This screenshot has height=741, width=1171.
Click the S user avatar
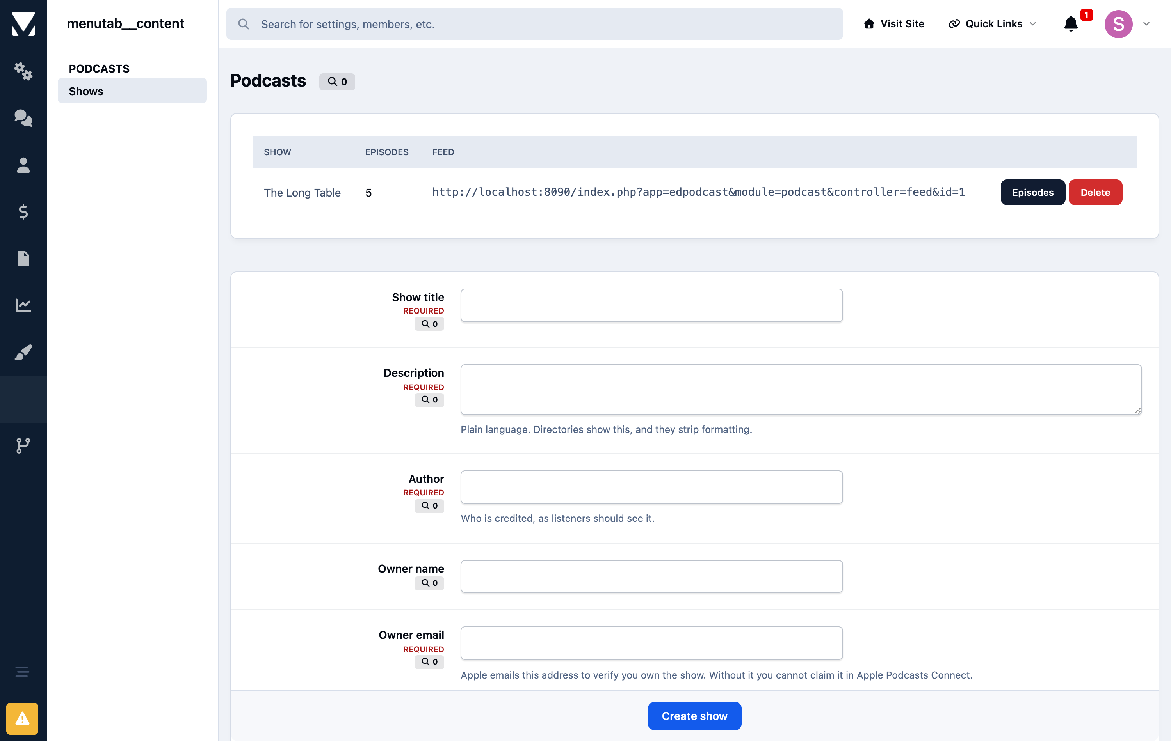(1118, 24)
